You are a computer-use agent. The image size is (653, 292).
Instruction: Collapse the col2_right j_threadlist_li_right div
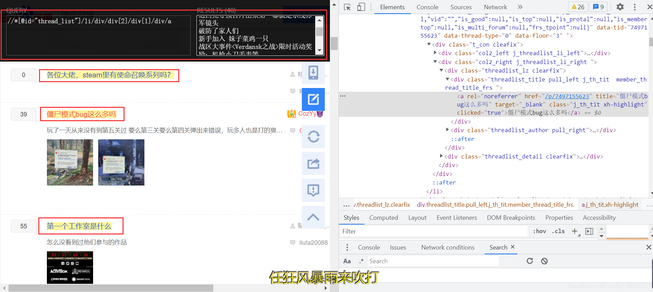click(x=435, y=62)
